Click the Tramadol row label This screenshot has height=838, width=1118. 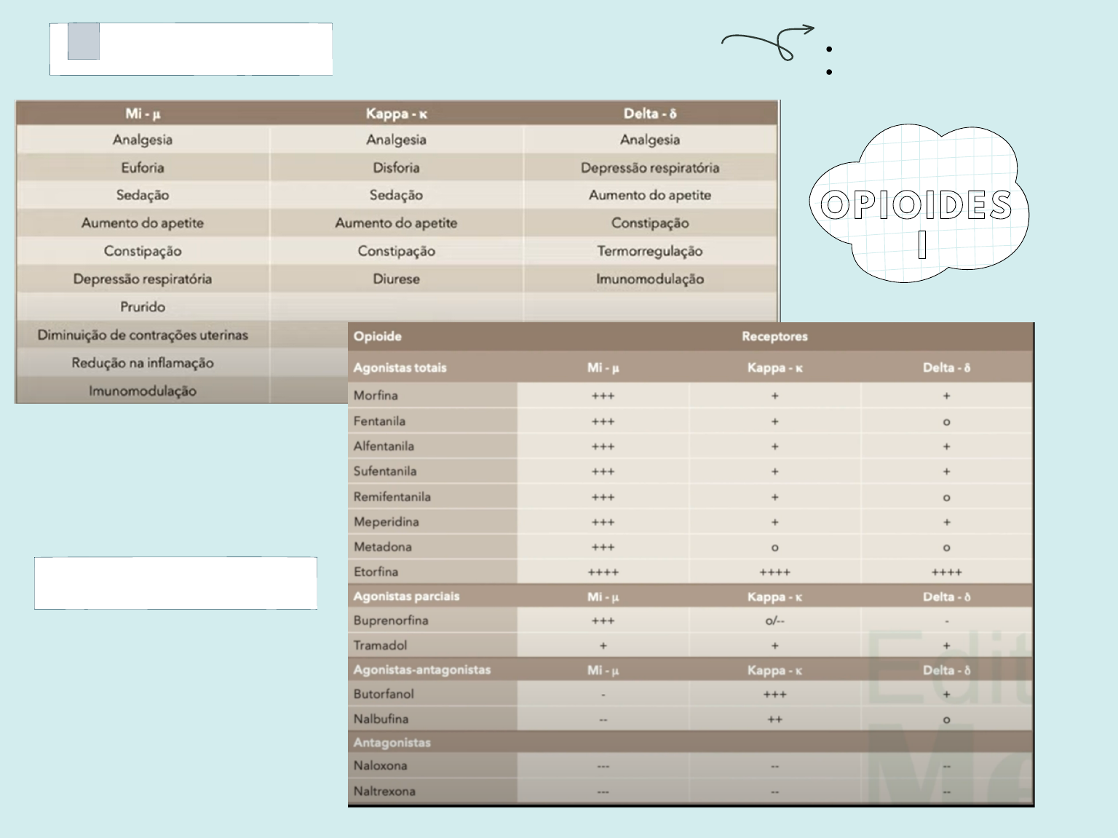(380, 645)
